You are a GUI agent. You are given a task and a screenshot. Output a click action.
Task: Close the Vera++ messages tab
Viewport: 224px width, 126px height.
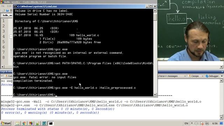point(185,76)
